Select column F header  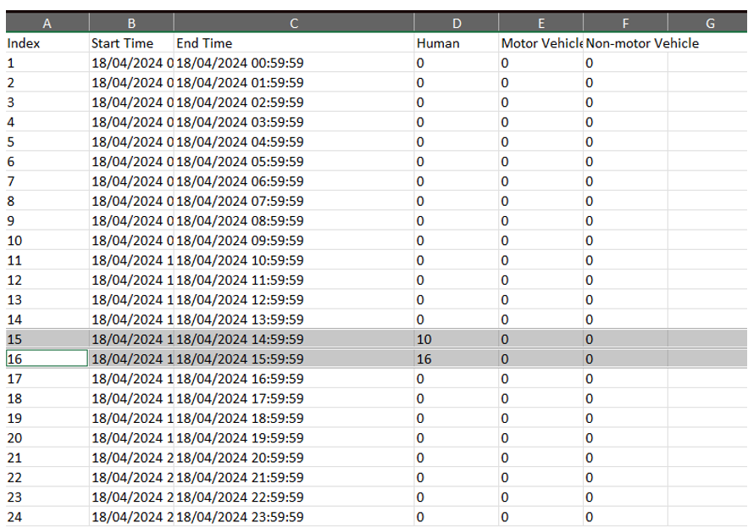[x=625, y=24]
